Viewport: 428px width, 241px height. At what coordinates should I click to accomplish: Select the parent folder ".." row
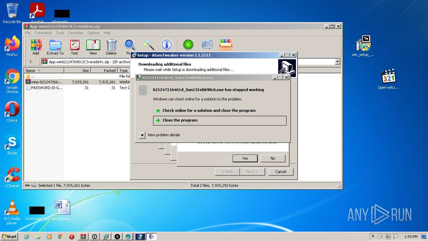pos(77,76)
